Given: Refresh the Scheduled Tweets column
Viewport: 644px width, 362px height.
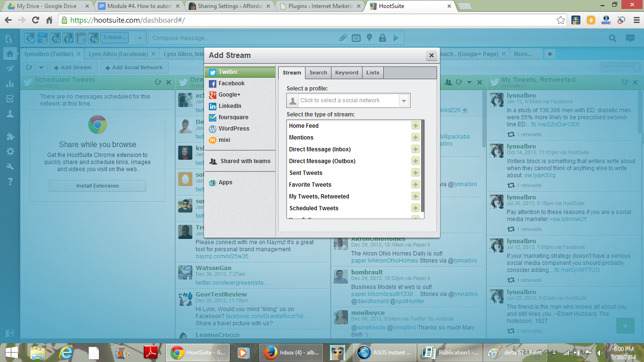Looking at the screenshot, I should [x=158, y=82].
